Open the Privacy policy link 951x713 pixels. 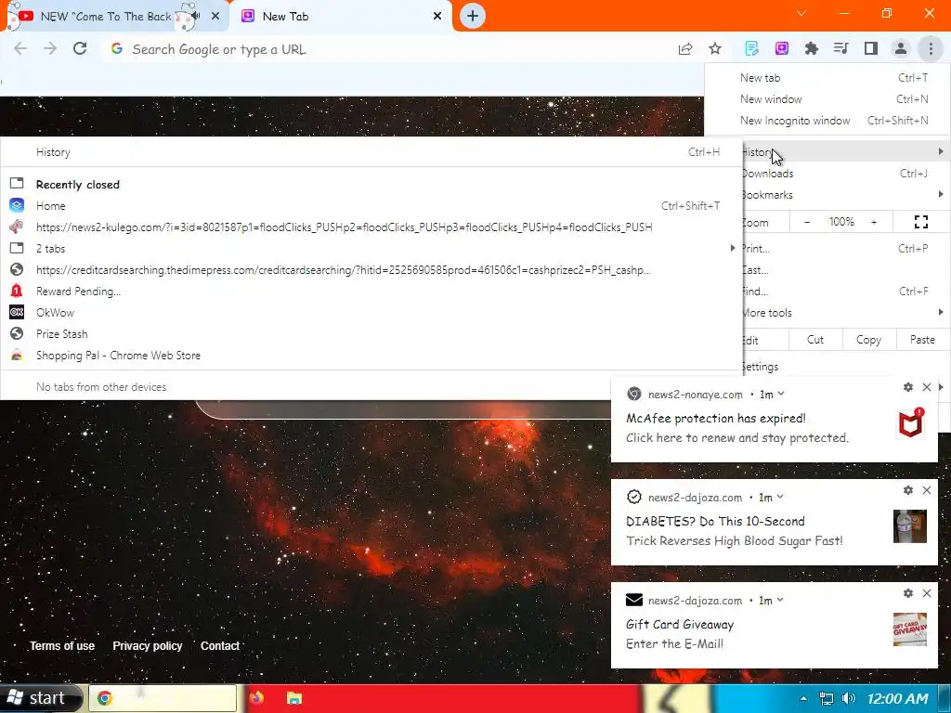(x=148, y=646)
